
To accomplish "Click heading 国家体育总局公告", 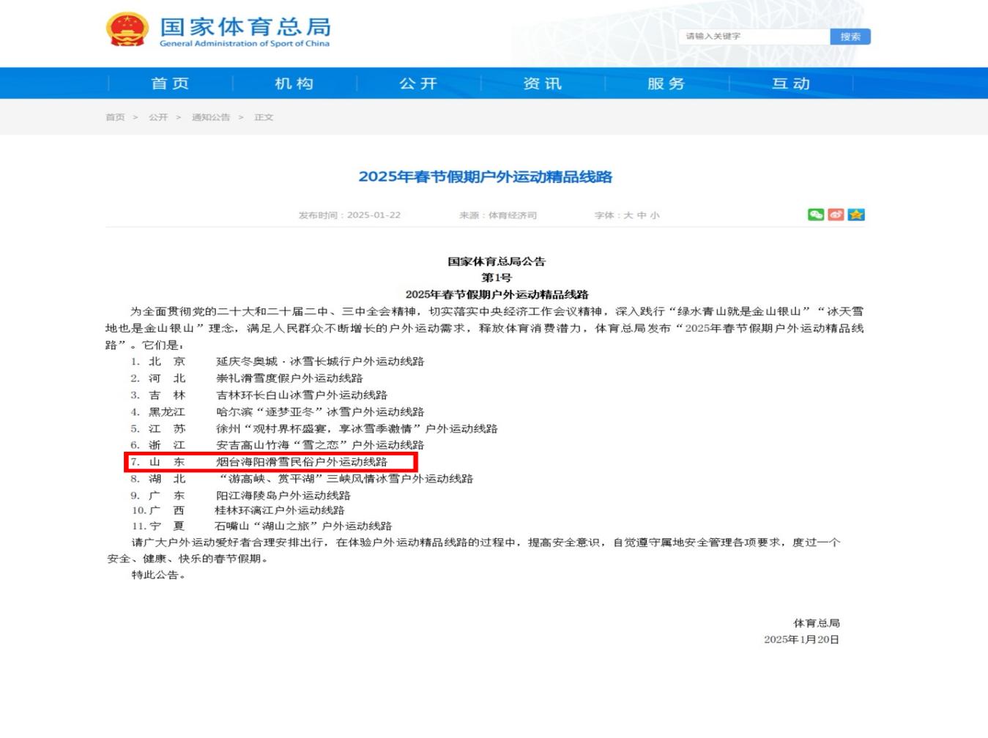I will tap(497, 261).
